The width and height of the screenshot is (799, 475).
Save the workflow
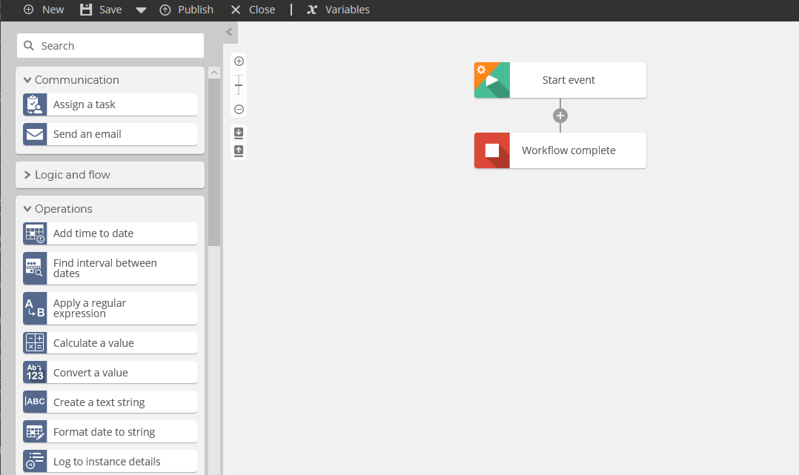point(101,10)
